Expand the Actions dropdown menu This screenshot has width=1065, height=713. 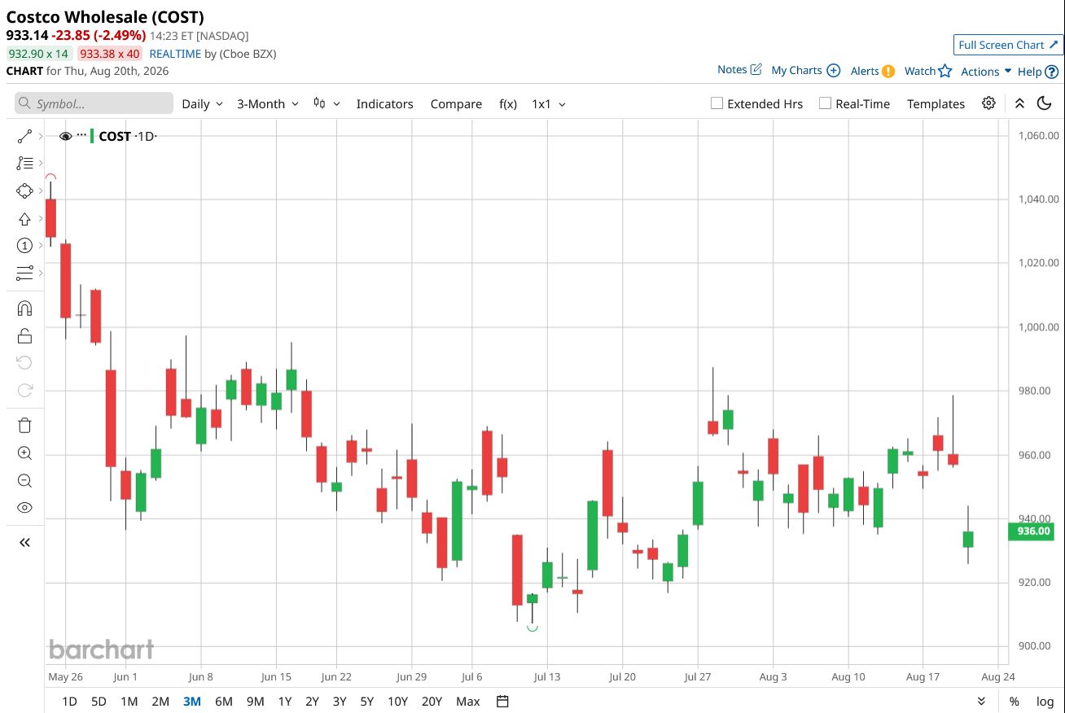[986, 72]
